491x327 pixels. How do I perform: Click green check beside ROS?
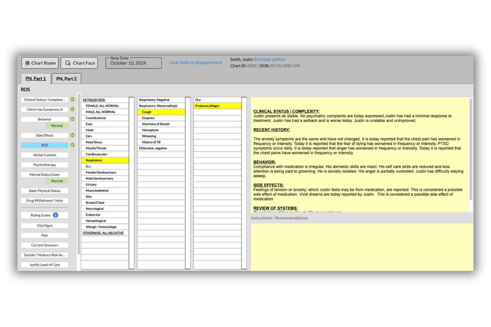coord(72,145)
